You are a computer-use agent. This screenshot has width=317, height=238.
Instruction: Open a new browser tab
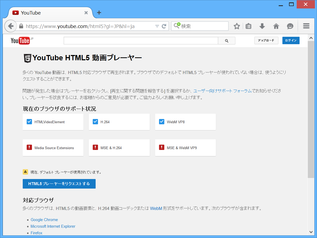[x=99, y=12]
